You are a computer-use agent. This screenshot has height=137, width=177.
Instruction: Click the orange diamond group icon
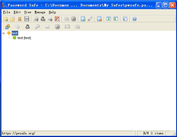(x=9, y=33)
